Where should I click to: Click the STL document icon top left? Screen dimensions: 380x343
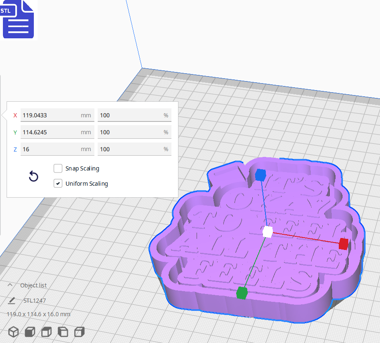tap(19, 19)
